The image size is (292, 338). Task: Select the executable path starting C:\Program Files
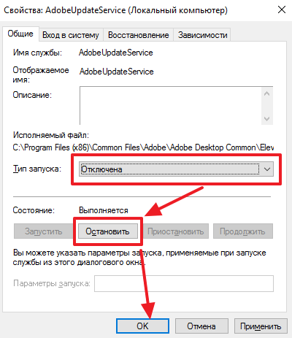[x=143, y=147]
